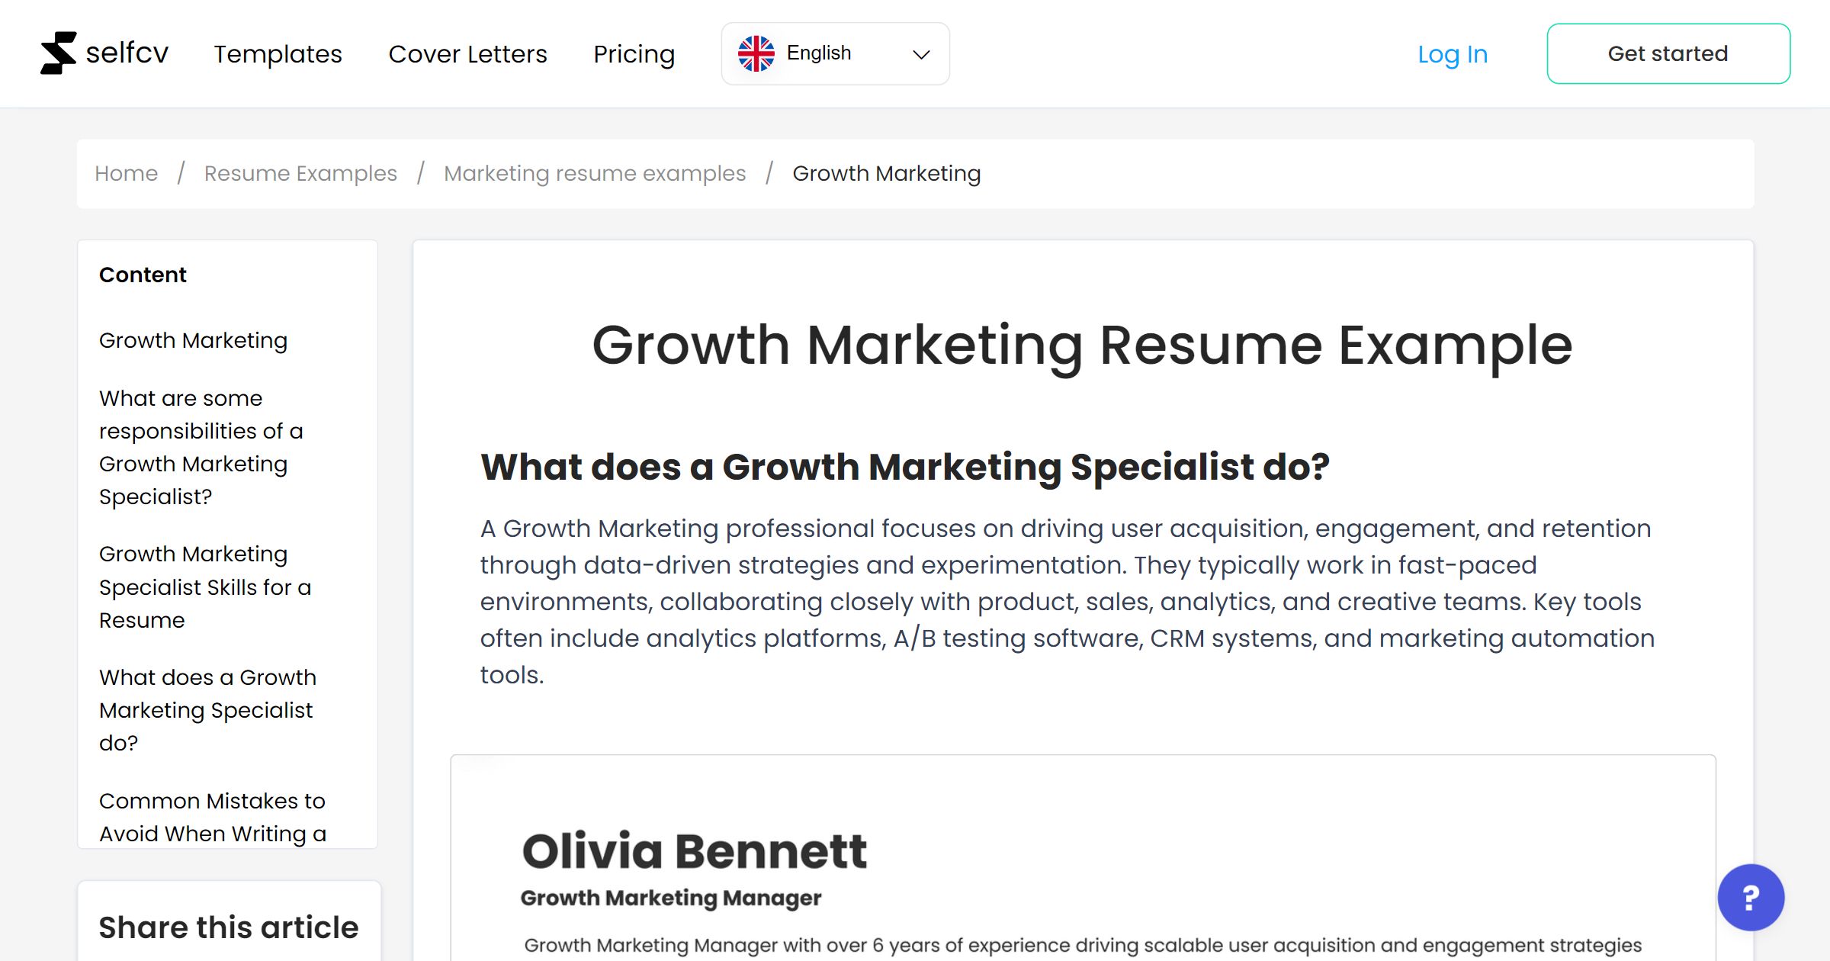
Task: Navigate to Home via breadcrumb
Action: (126, 173)
